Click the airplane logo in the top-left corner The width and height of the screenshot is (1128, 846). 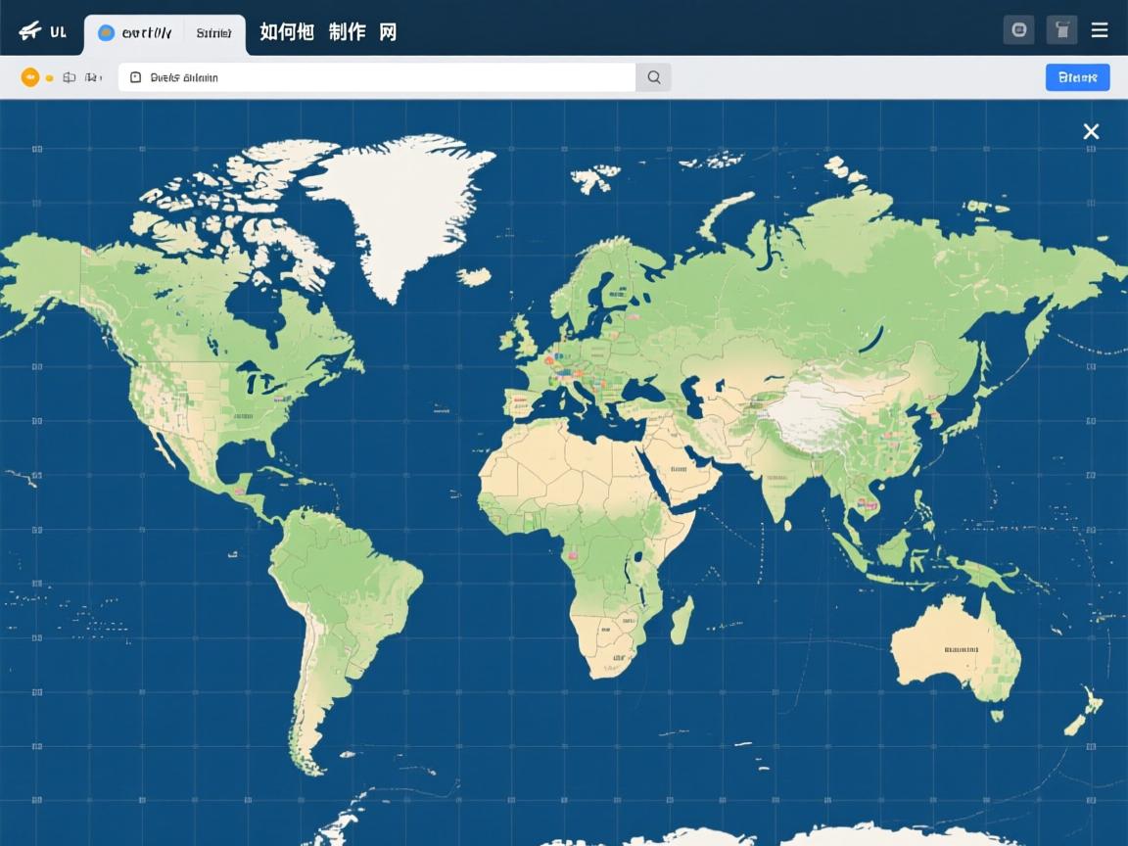29,30
